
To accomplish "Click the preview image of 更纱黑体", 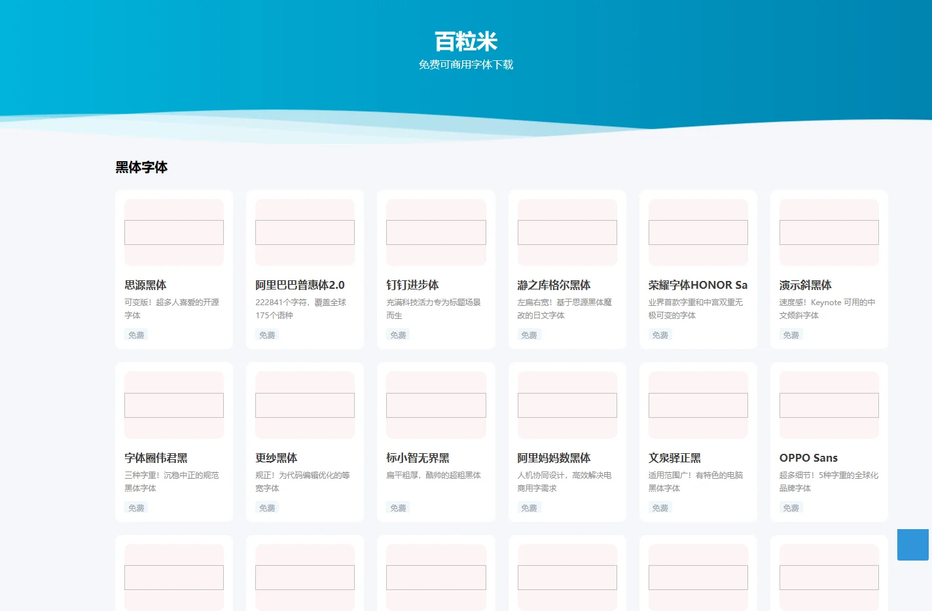I will click(x=305, y=405).
